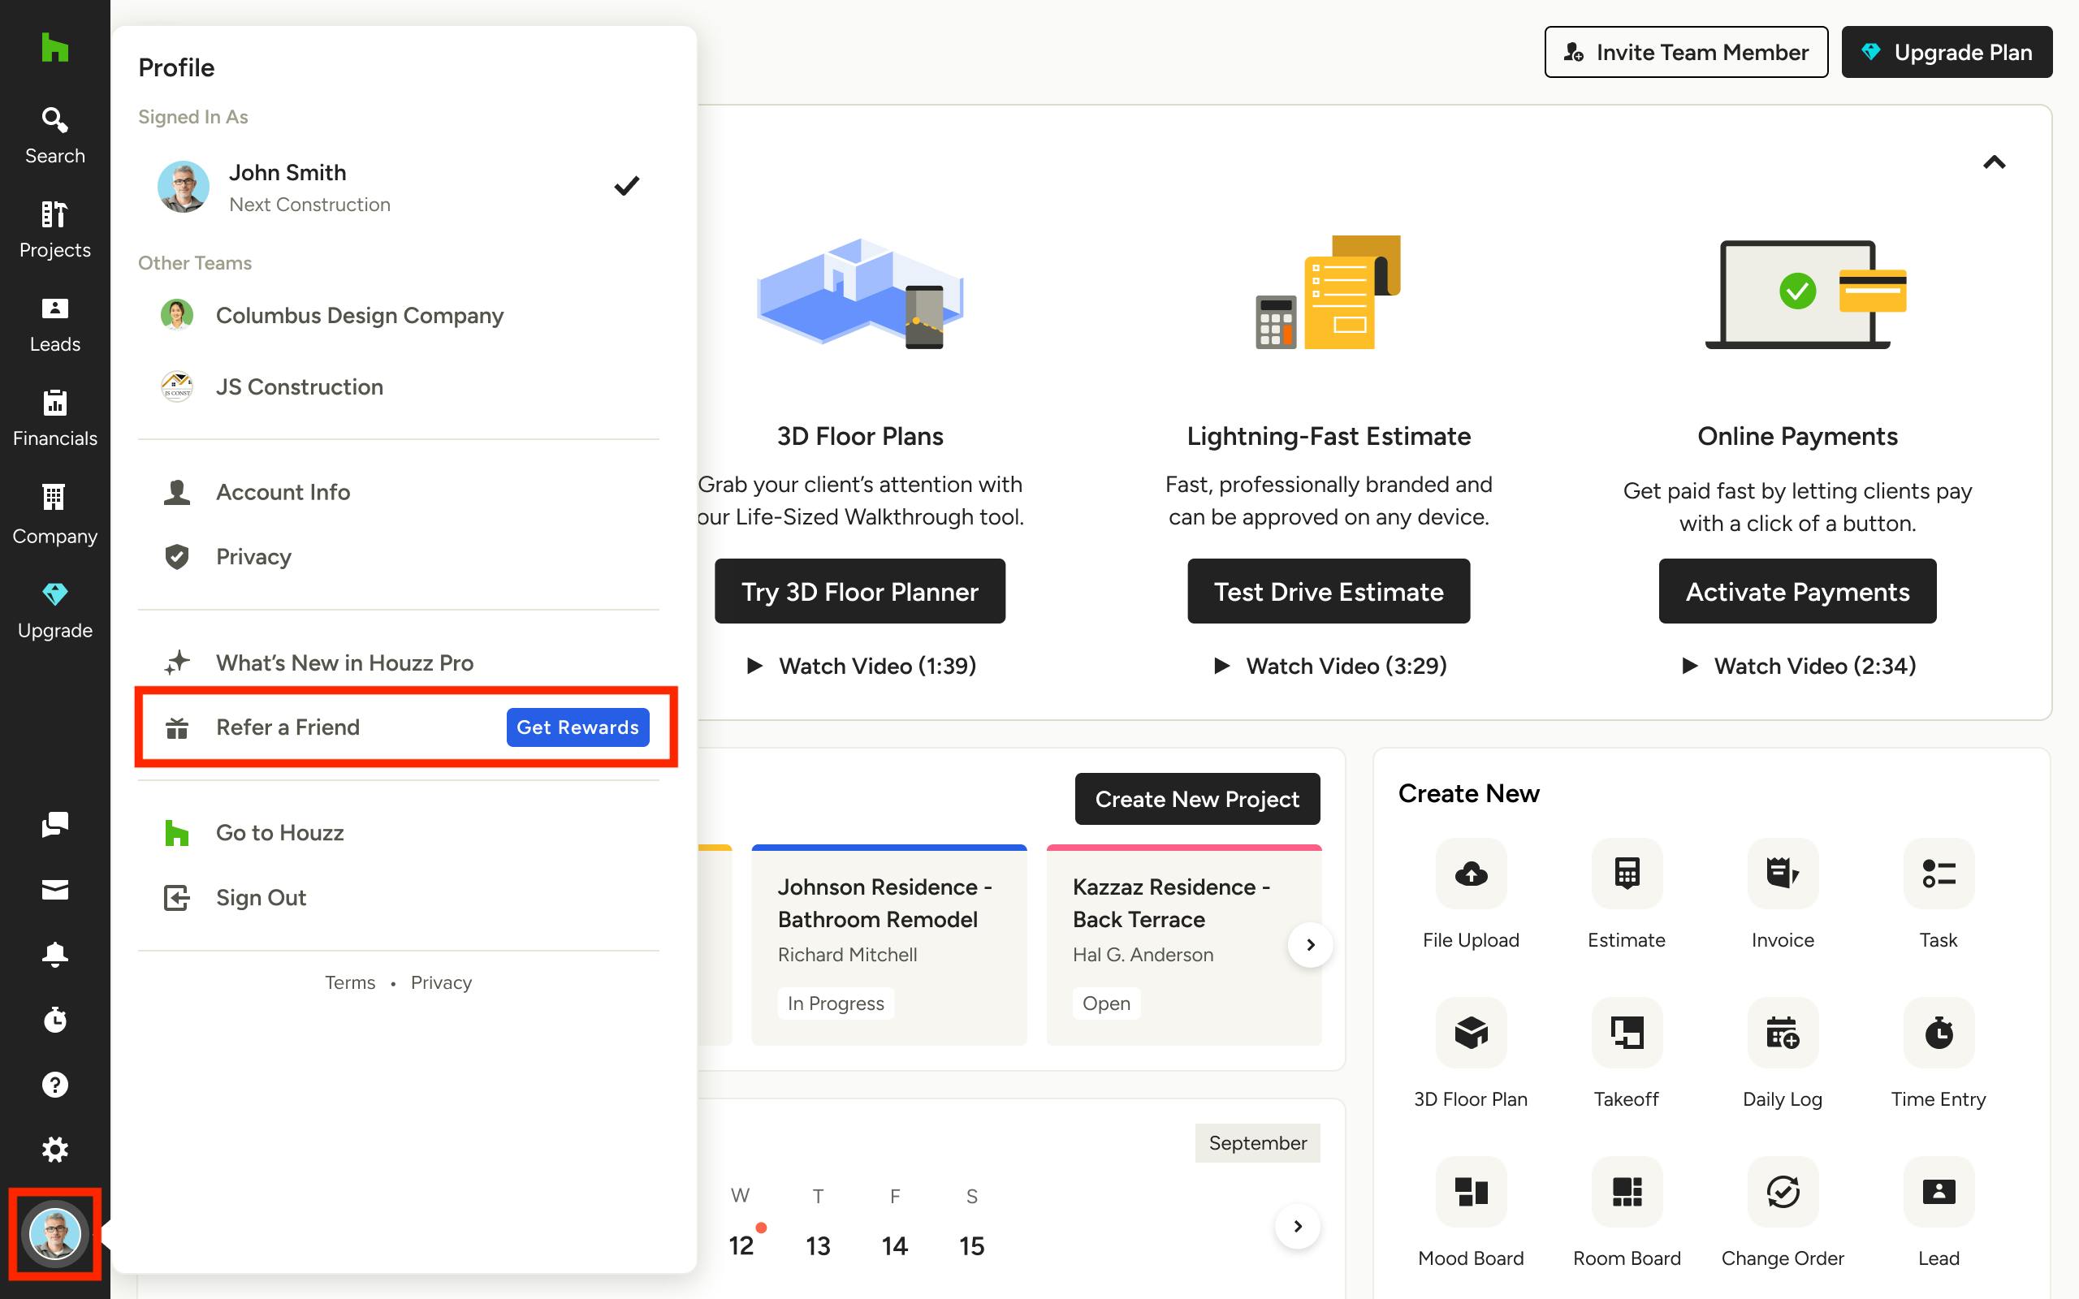
Task: Select day 15 on the calendar
Action: 971,1245
